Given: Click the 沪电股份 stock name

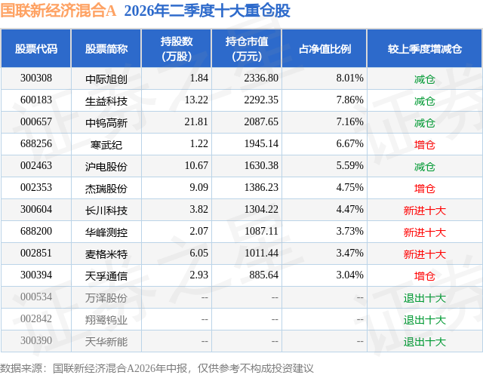Looking at the screenshot, I should tap(106, 167).
